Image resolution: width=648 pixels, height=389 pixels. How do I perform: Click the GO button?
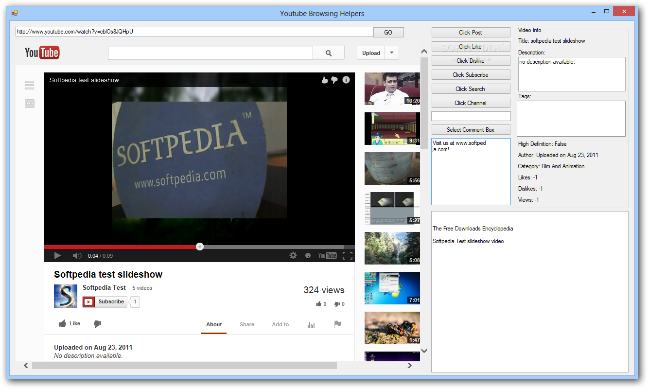point(388,32)
